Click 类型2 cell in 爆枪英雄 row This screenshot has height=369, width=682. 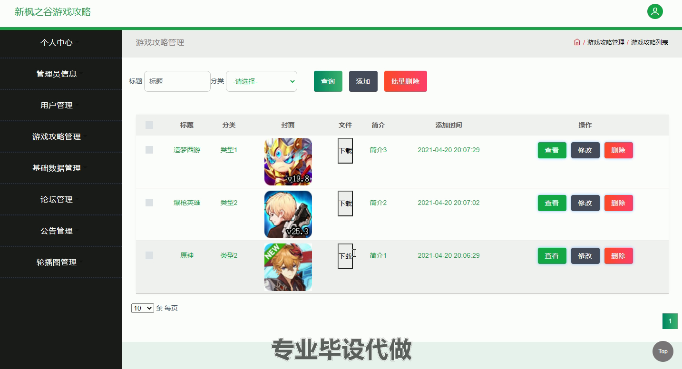tap(229, 203)
